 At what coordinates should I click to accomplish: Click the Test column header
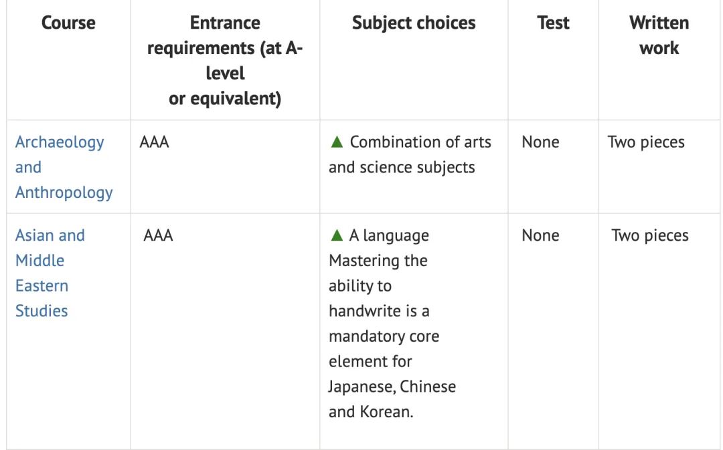pyautogui.click(x=552, y=23)
